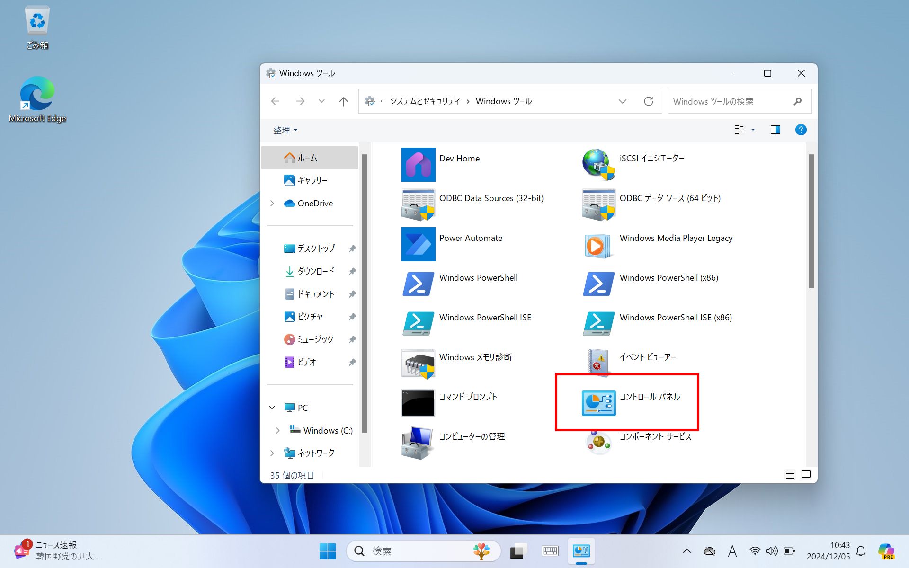Expand the OneDrive tree node
Screen dimensions: 909x568
(x=272, y=204)
